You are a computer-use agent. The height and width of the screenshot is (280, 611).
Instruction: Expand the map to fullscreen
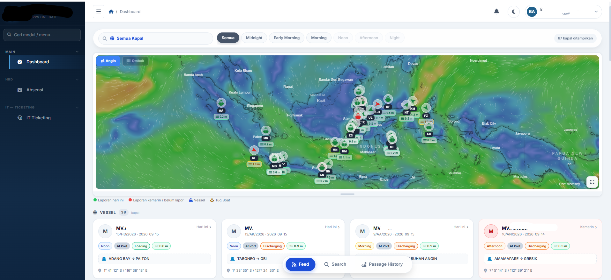[592, 182]
